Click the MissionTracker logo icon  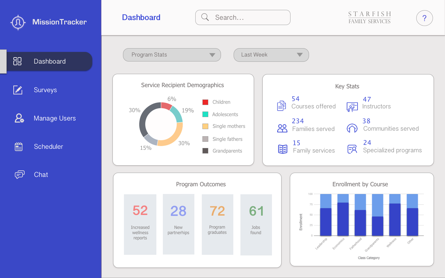18,22
